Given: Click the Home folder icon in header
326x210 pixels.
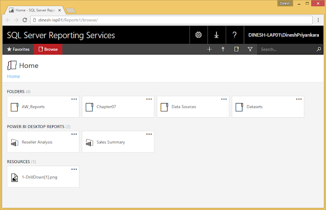Looking at the screenshot, I should pos(12,65).
